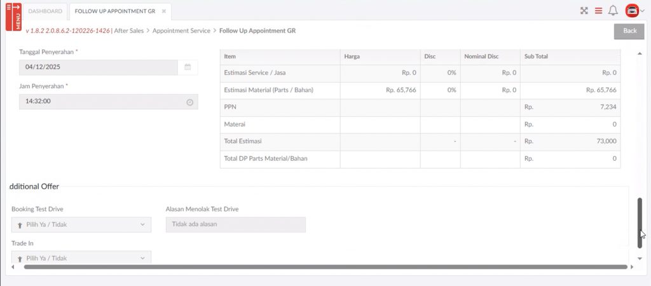Open calendar picker for Tanggal Penyerahan

[188, 67]
